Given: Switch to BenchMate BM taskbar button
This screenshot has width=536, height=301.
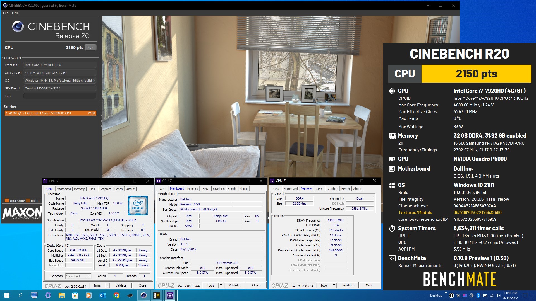Looking at the screenshot, I should pos(157,295).
